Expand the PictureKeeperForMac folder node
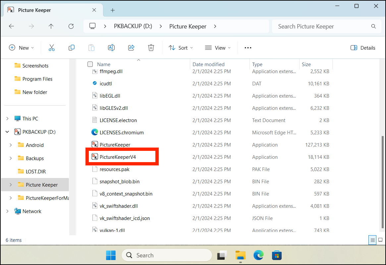 pyautogui.click(x=11, y=198)
